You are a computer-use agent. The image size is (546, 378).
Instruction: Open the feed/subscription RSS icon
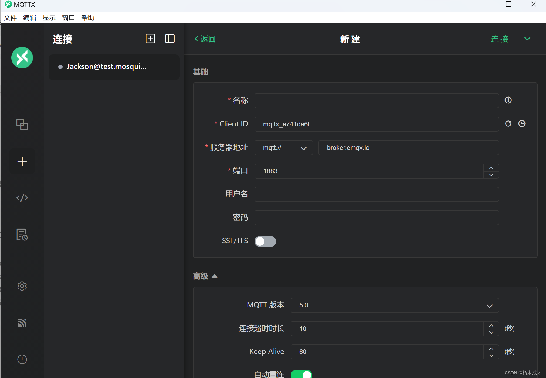[22, 322]
